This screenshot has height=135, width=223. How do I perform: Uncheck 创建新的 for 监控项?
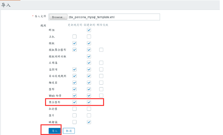point(89,69)
